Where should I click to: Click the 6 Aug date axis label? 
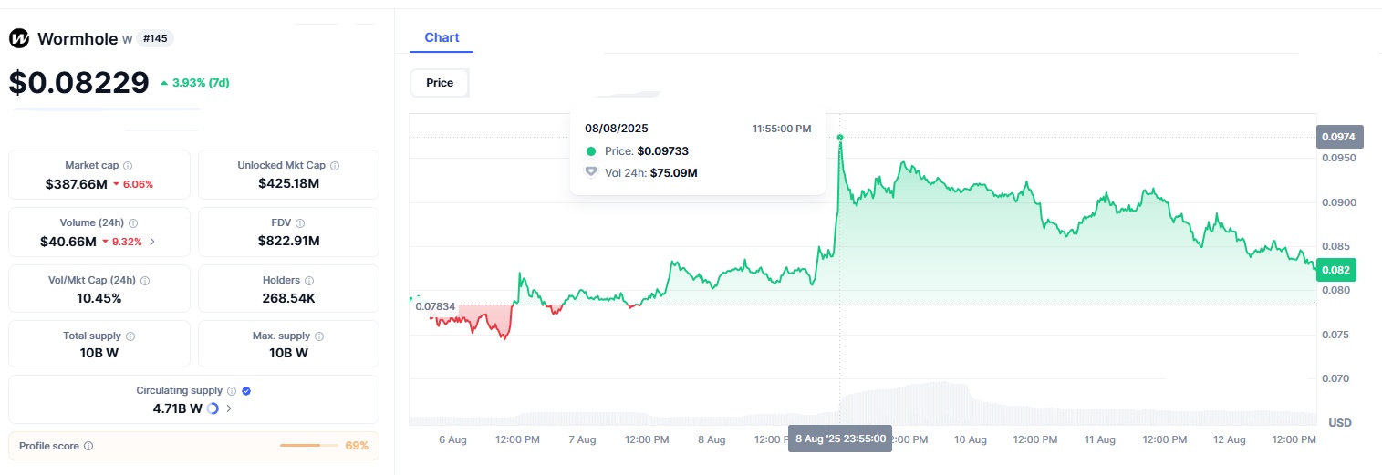click(x=452, y=439)
